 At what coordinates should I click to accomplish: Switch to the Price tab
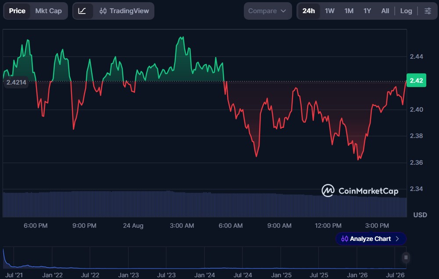tap(17, 11)
